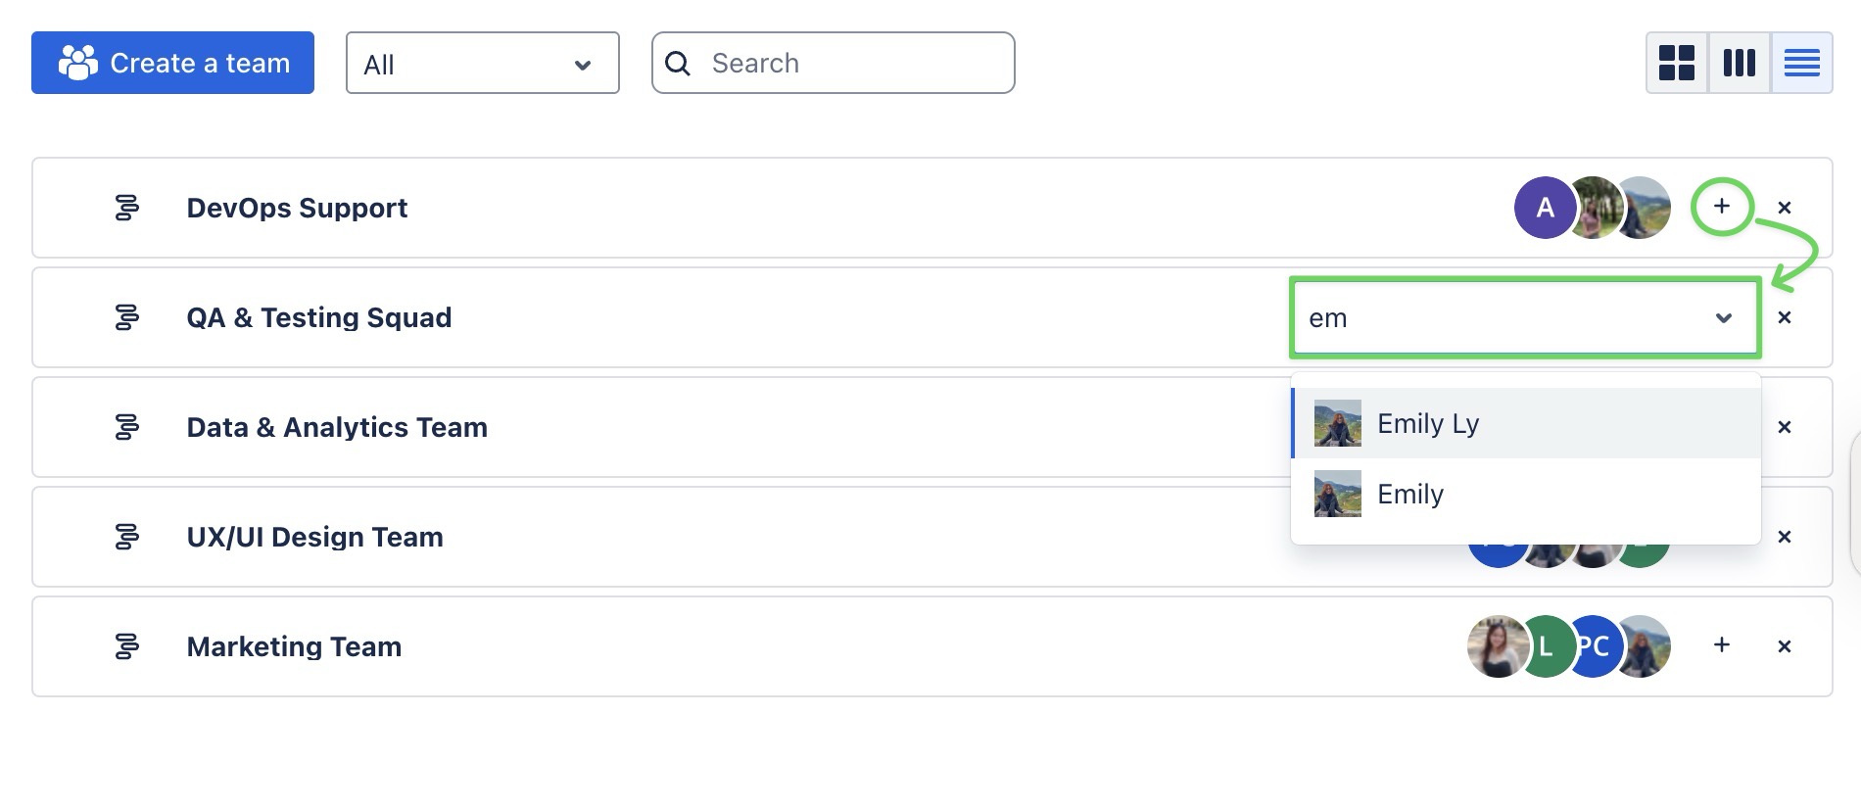Expand the member picker chevron
Screen dimensions: 1861x809
pos(1724,318)
